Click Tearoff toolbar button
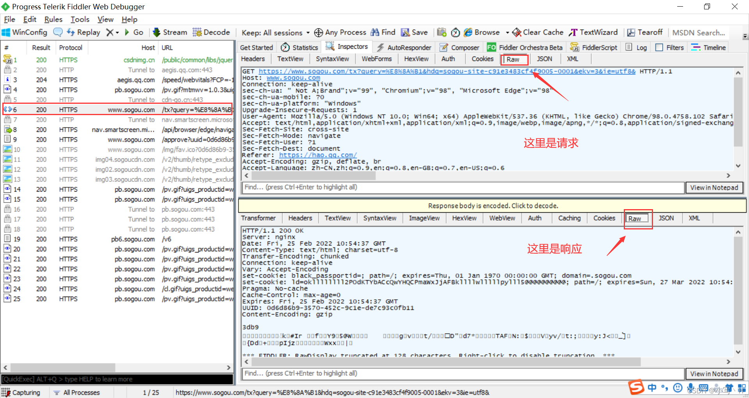 tap(644, 32)
